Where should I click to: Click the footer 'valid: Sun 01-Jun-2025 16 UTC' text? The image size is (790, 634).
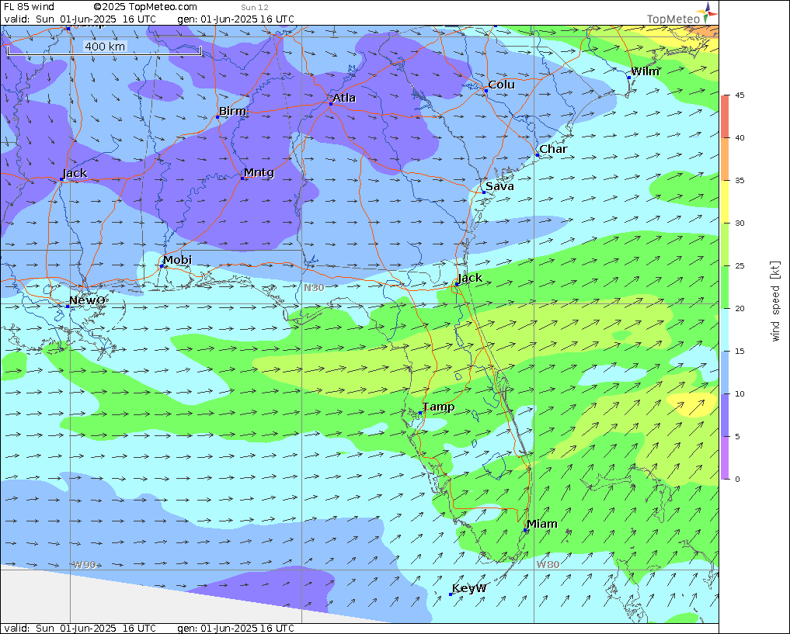80,628
